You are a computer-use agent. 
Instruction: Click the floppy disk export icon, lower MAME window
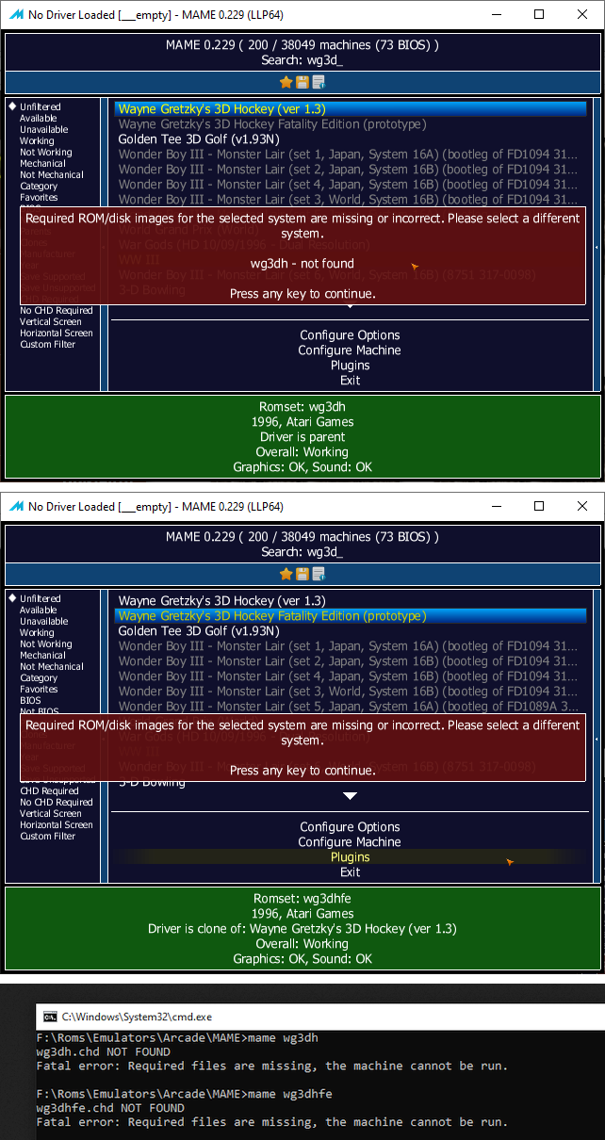click(302, 574)
